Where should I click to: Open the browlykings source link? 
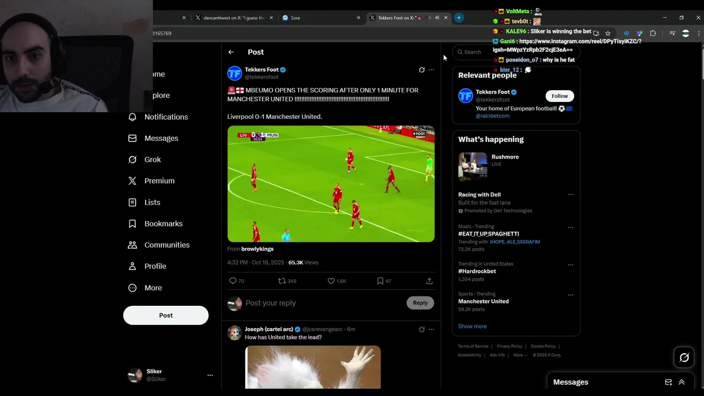(257, 249)
